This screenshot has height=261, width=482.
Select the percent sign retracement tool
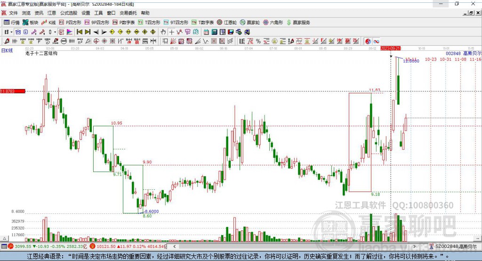click(258, 41)
